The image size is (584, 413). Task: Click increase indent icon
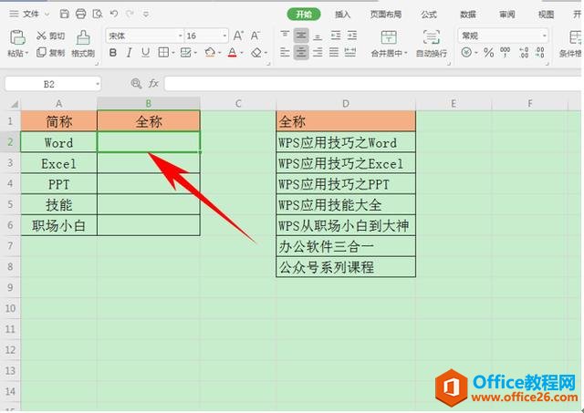[x=352, y=36]
